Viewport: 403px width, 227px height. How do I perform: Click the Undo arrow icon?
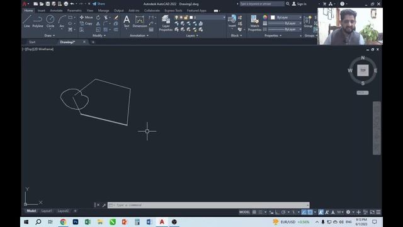tap(72, 4)
